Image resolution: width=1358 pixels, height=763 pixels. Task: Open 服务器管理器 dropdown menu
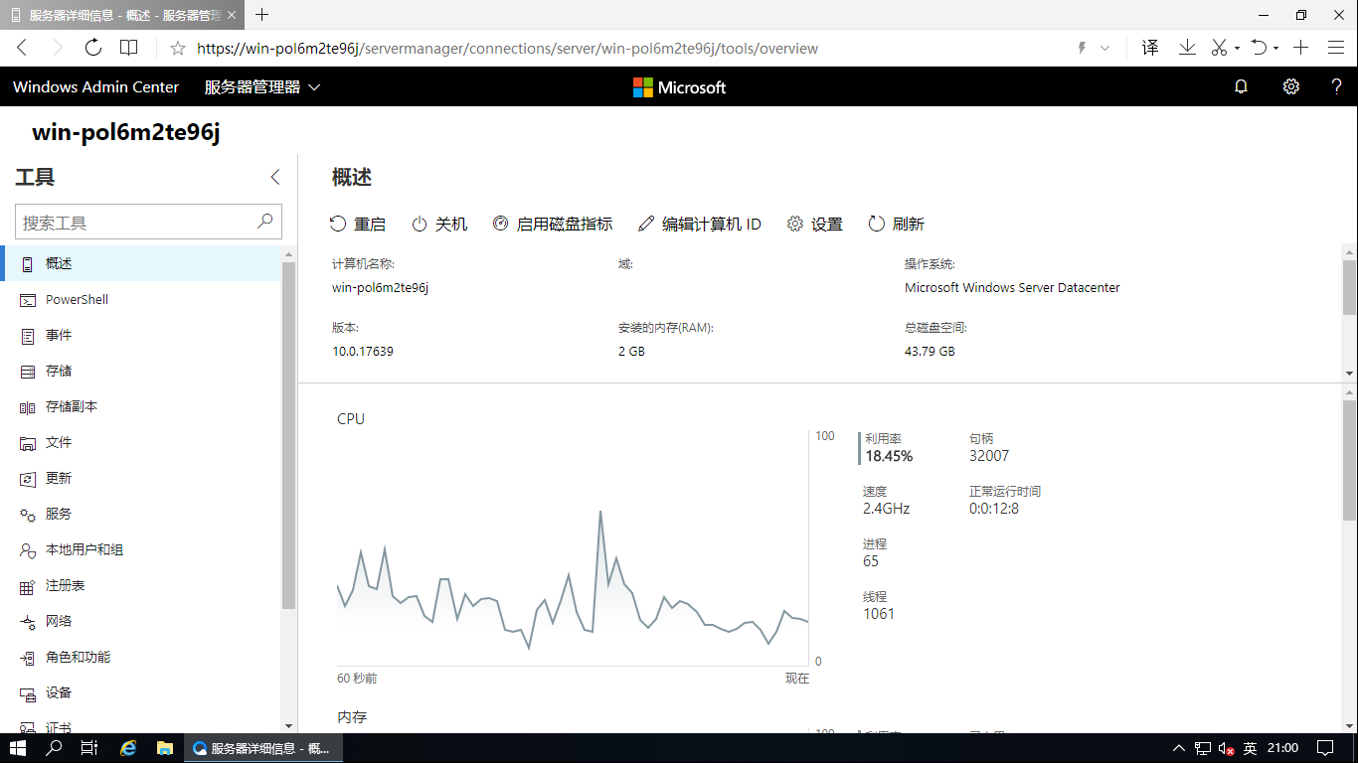[262, 86]
